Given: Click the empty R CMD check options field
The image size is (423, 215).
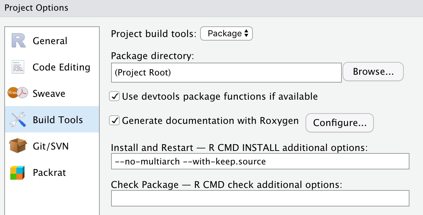Looking at the screenshot, I should [x=260, y=198].
